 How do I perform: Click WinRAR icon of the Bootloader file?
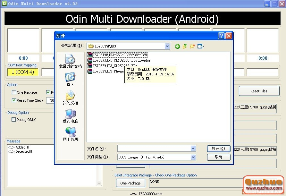(x=89, y=60)
